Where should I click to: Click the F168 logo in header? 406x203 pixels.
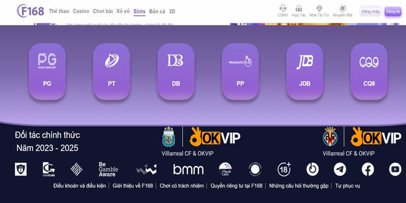click(x=30, y=11)
